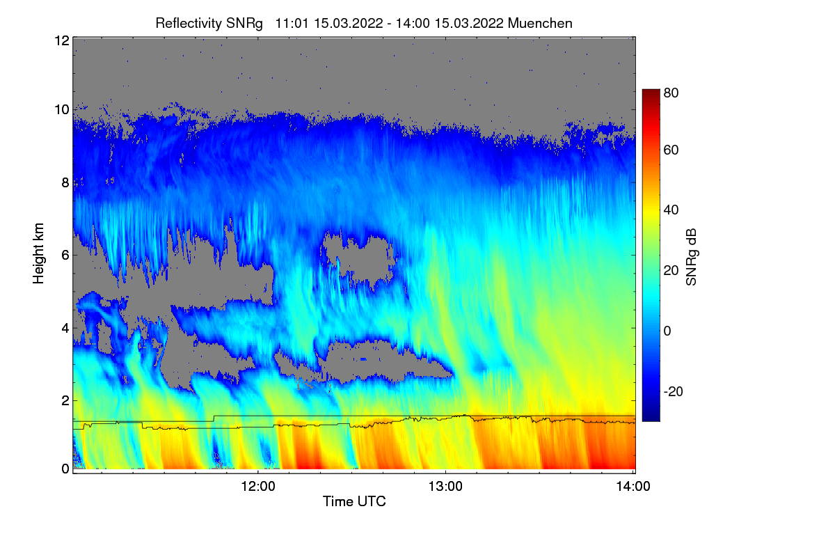The image size is (835, 557).
Task: Click the colorbar value 0
Action: click(667, 330)
